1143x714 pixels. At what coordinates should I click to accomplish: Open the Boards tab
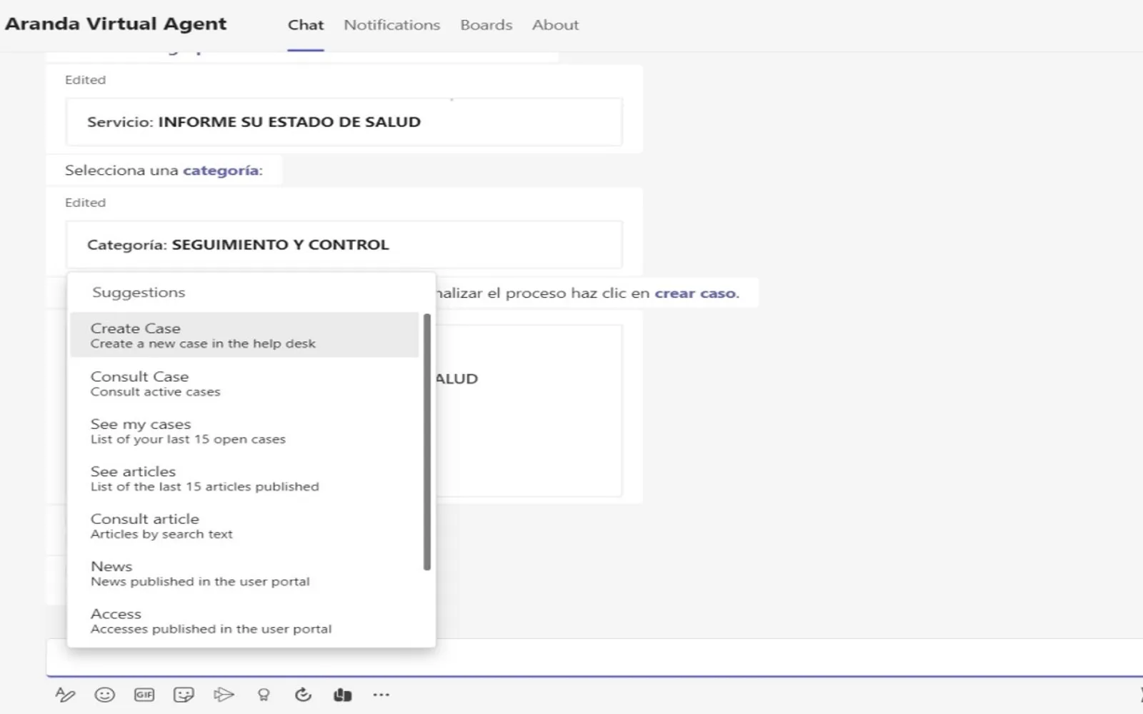point(486,25)
